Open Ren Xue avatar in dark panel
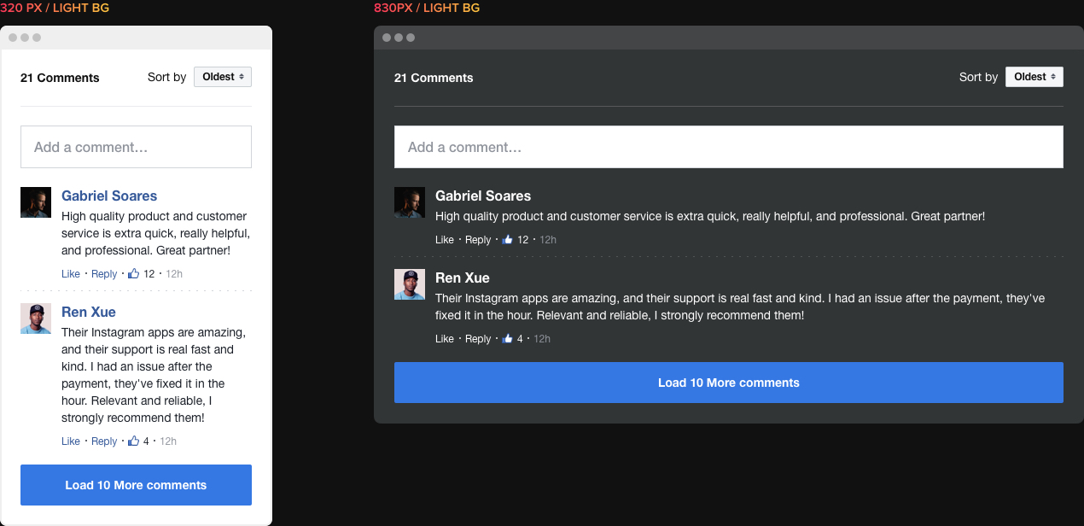This screenshot has width=1084, height=526. point(410,284)
